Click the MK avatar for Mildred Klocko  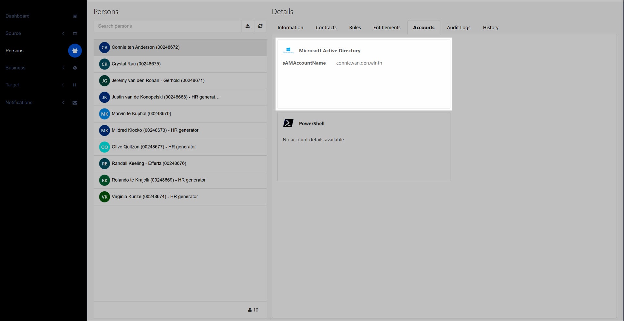coord(104,130)
